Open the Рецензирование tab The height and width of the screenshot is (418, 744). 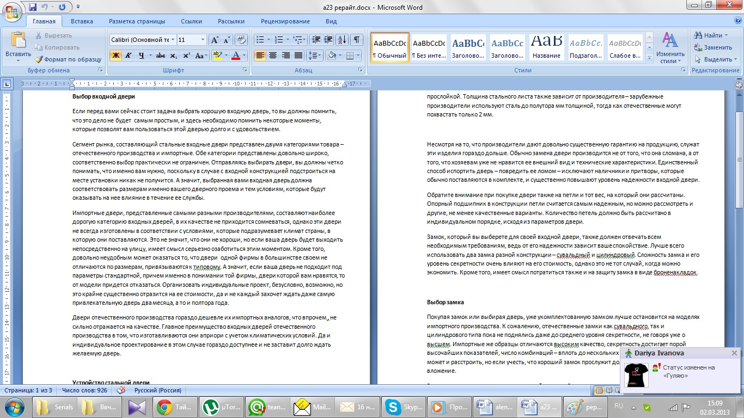[x=285, y=22]
